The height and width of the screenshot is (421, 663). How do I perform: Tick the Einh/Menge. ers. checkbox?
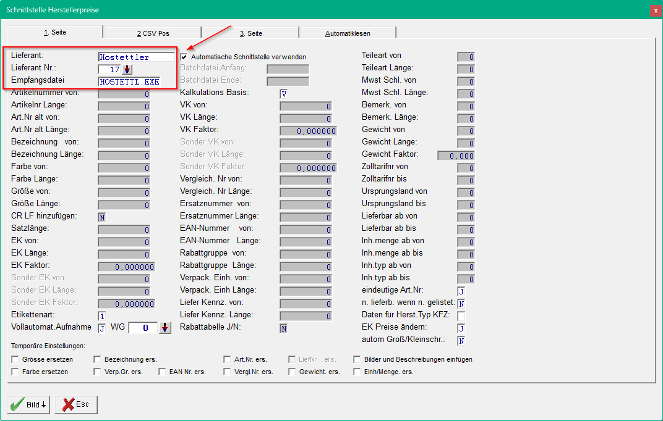(x=357, y=372)
